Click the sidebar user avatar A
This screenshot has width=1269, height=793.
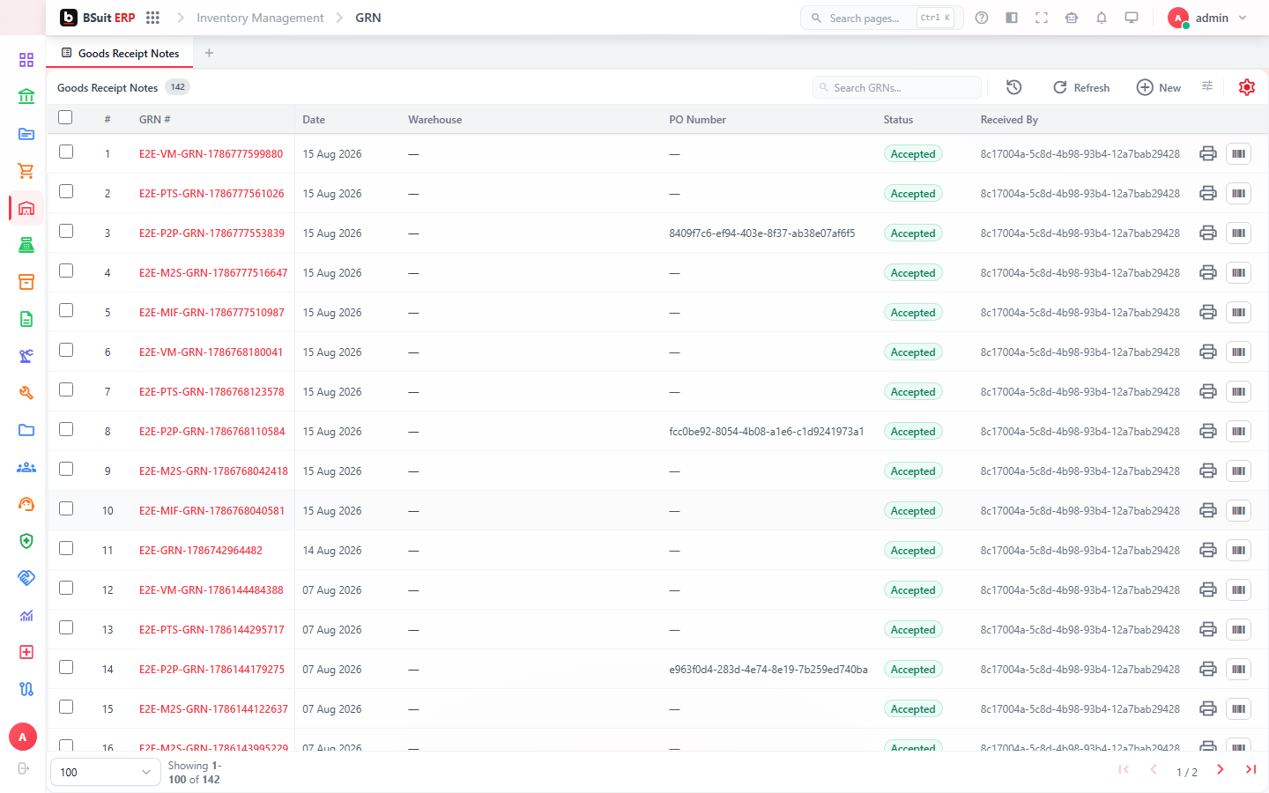click(23, 737)
